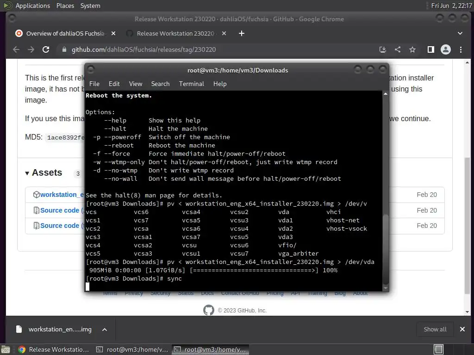Open terminal Edit menu
Image resolution: width=474 pixels, height=355 pixels.
tap(114, 84)
